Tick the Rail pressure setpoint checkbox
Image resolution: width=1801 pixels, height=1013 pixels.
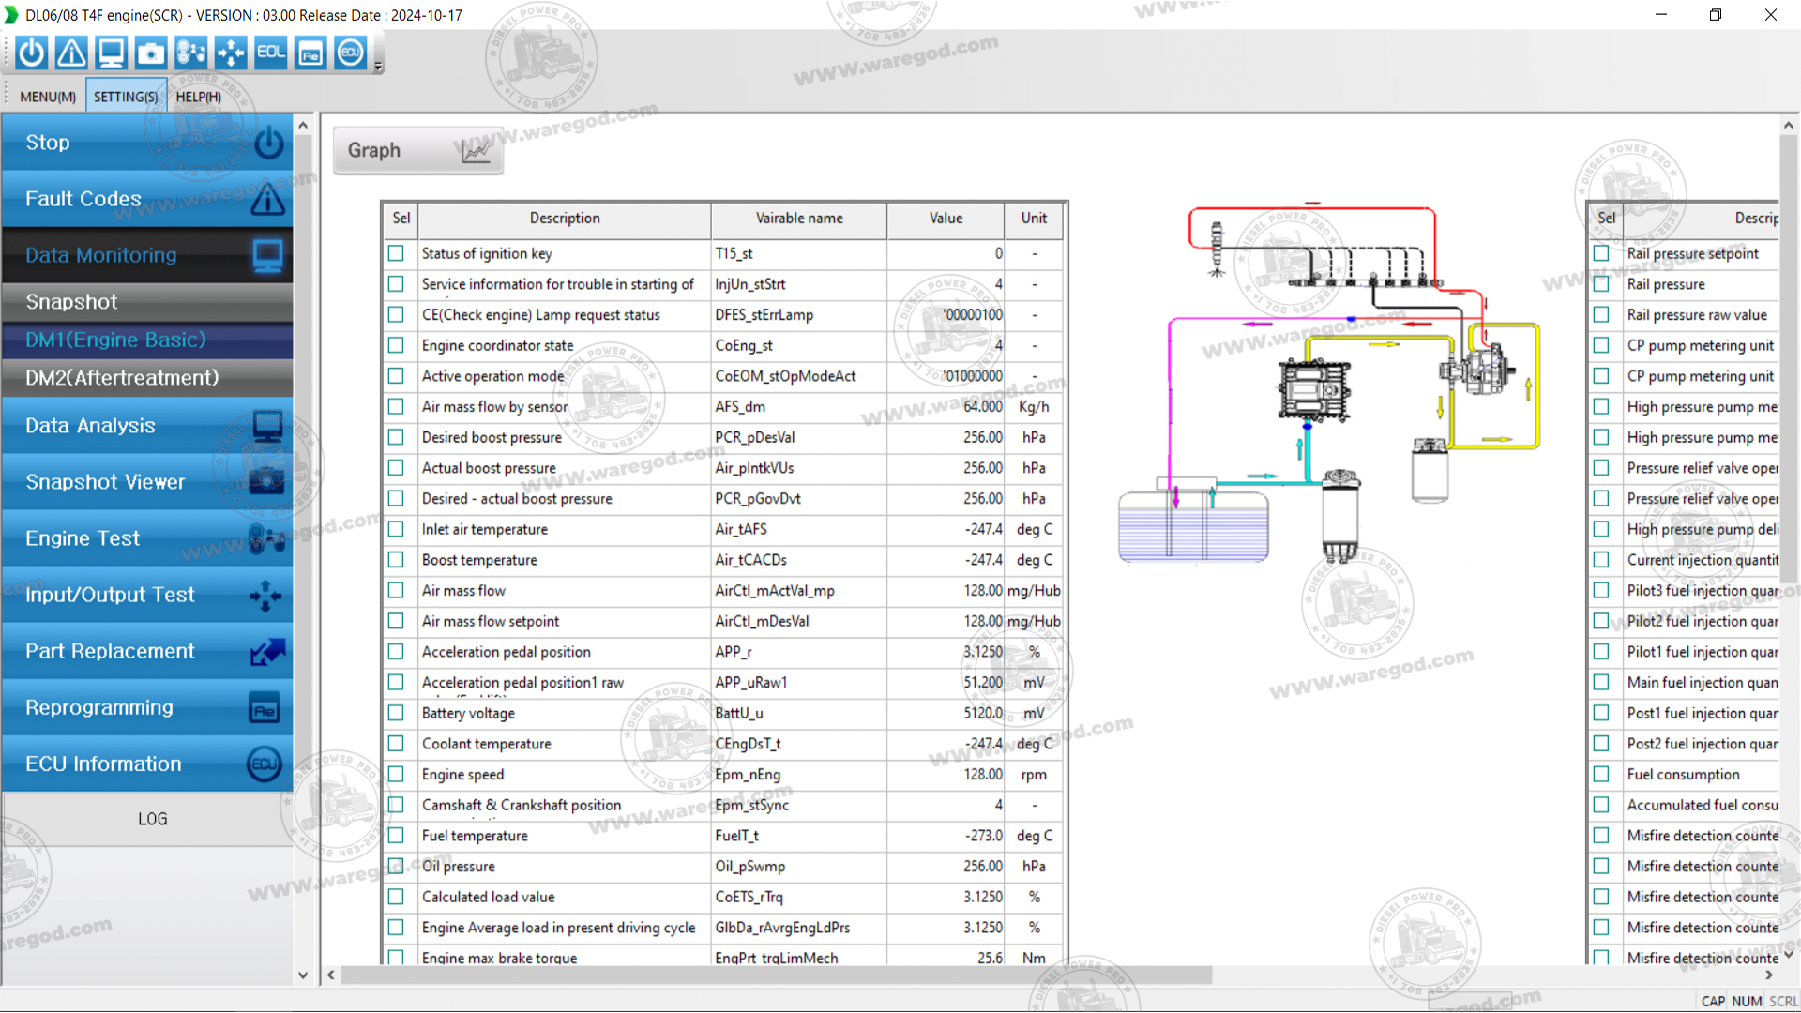pyautogui.click(x=1601, y=253)
